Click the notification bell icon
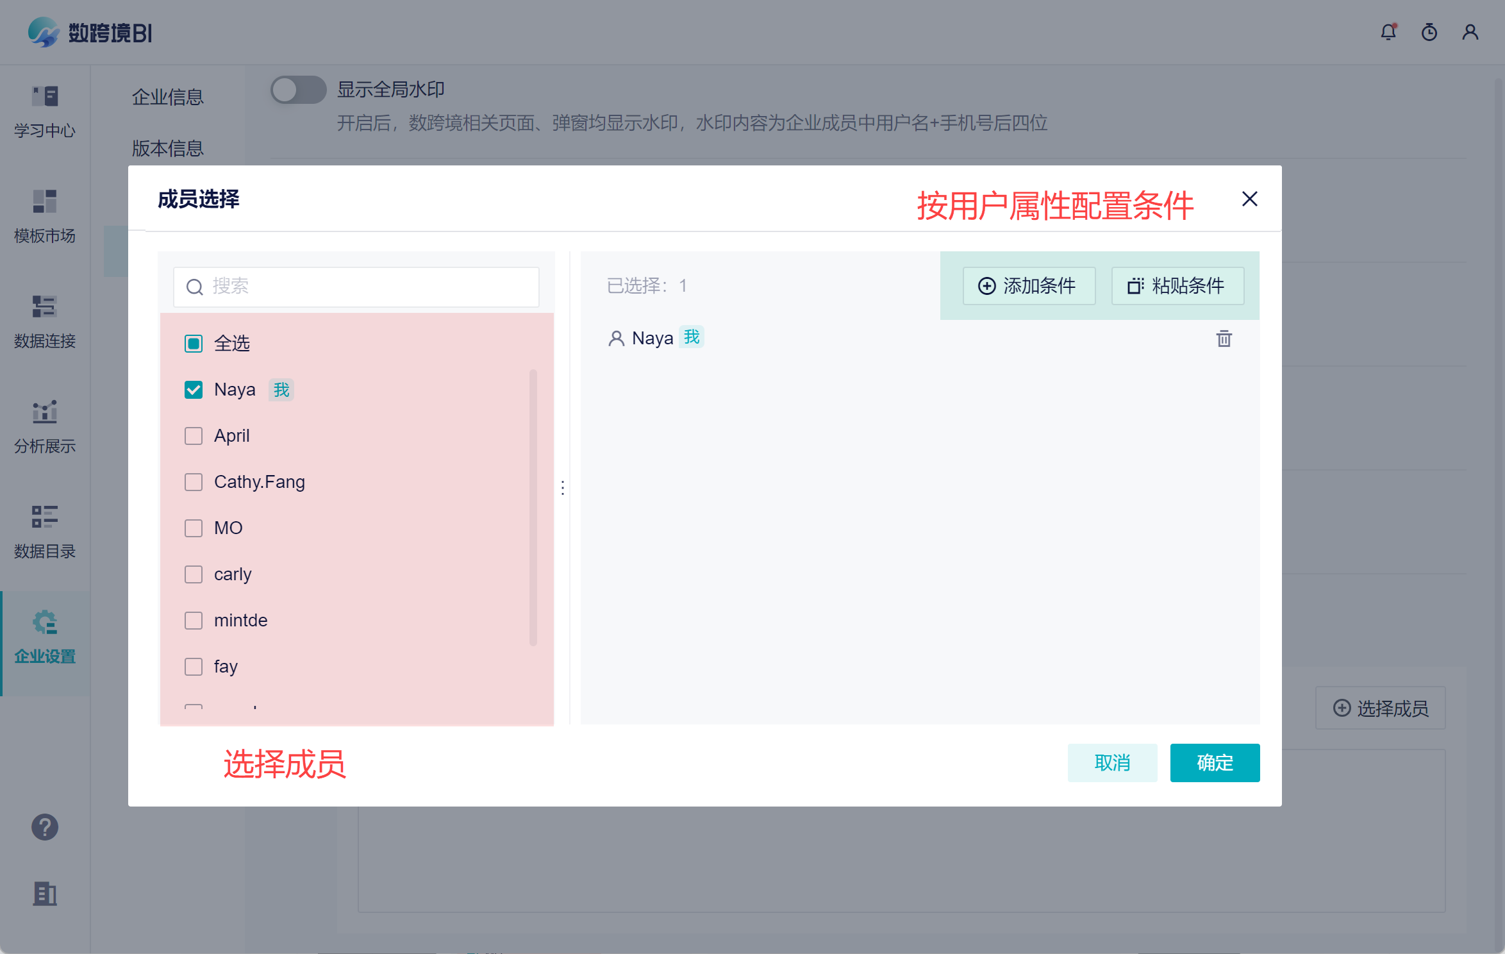Screen dimensions: 1505x954 point(1388,32)
